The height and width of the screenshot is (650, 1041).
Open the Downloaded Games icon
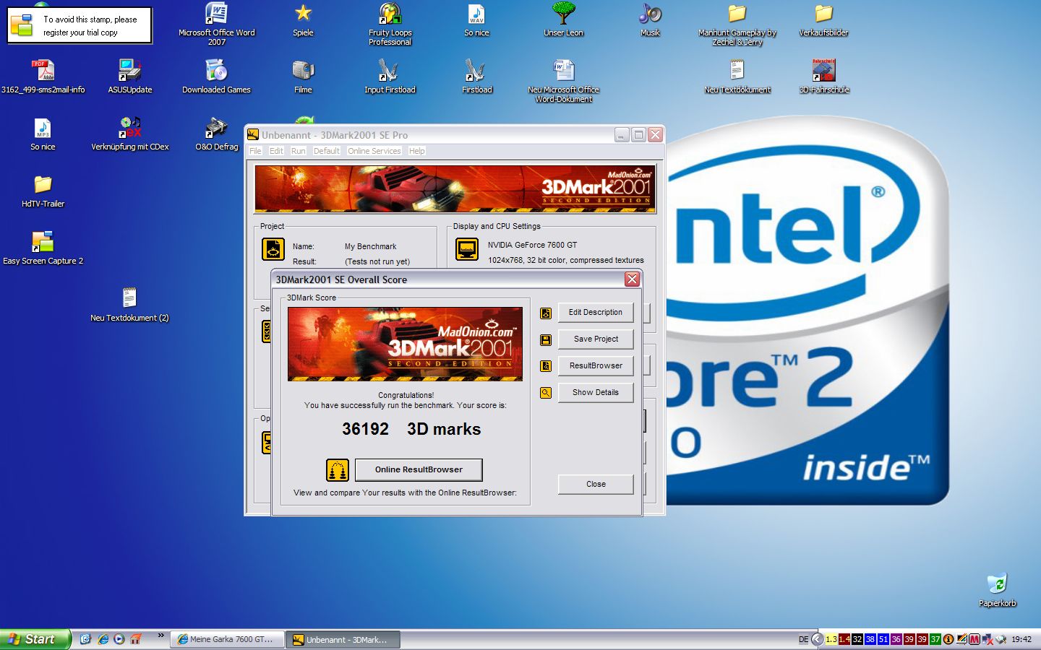point(216,77)
